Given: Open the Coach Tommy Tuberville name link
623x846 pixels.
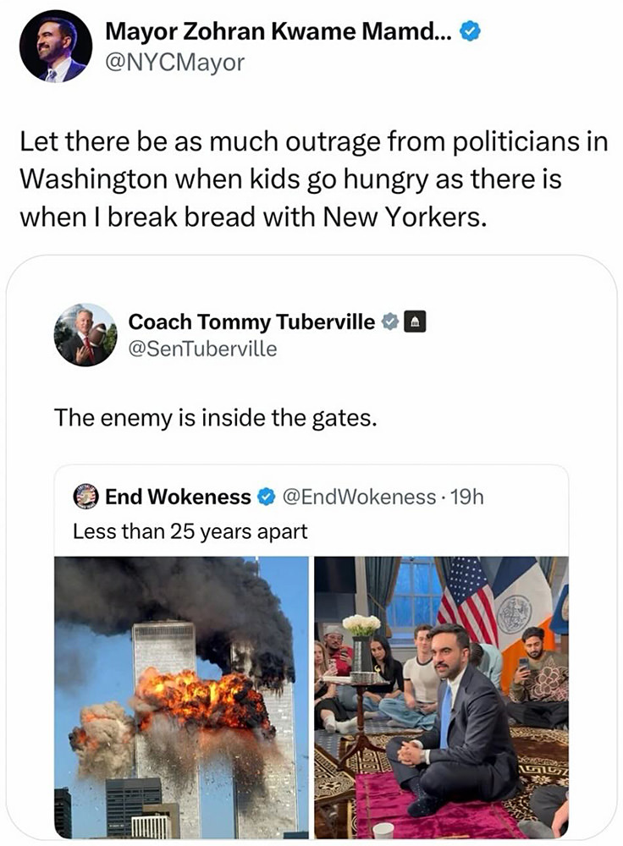Looking at the screenshot, I should 251,322.
